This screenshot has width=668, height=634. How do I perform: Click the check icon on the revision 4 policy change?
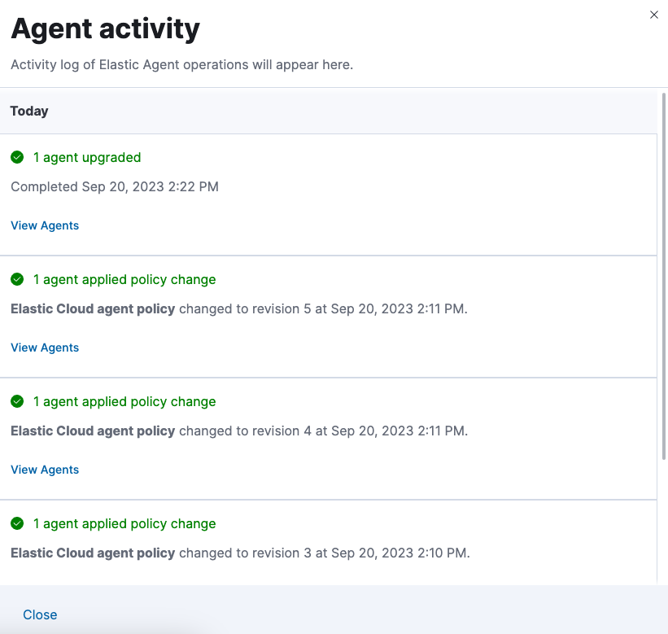16,401
